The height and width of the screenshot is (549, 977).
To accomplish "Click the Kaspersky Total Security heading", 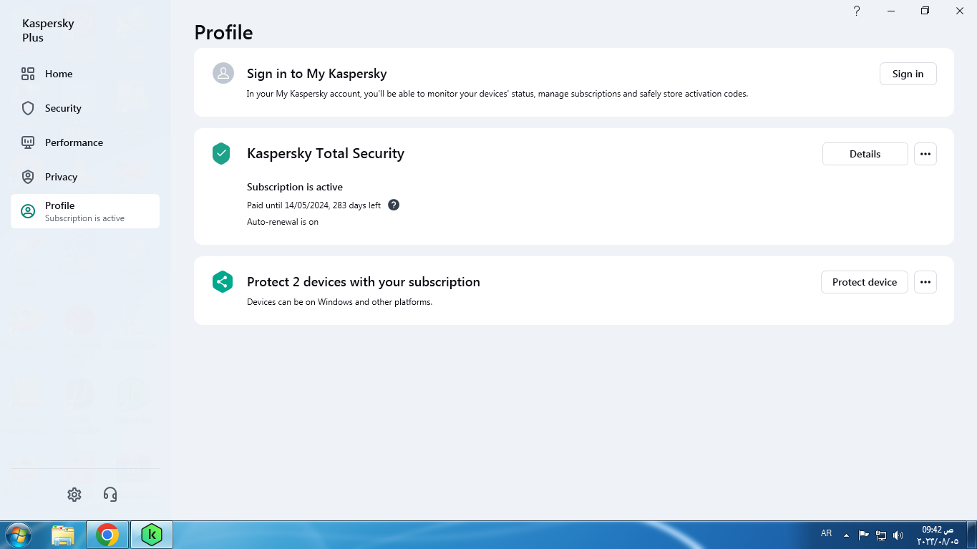I will coord(326,153).
